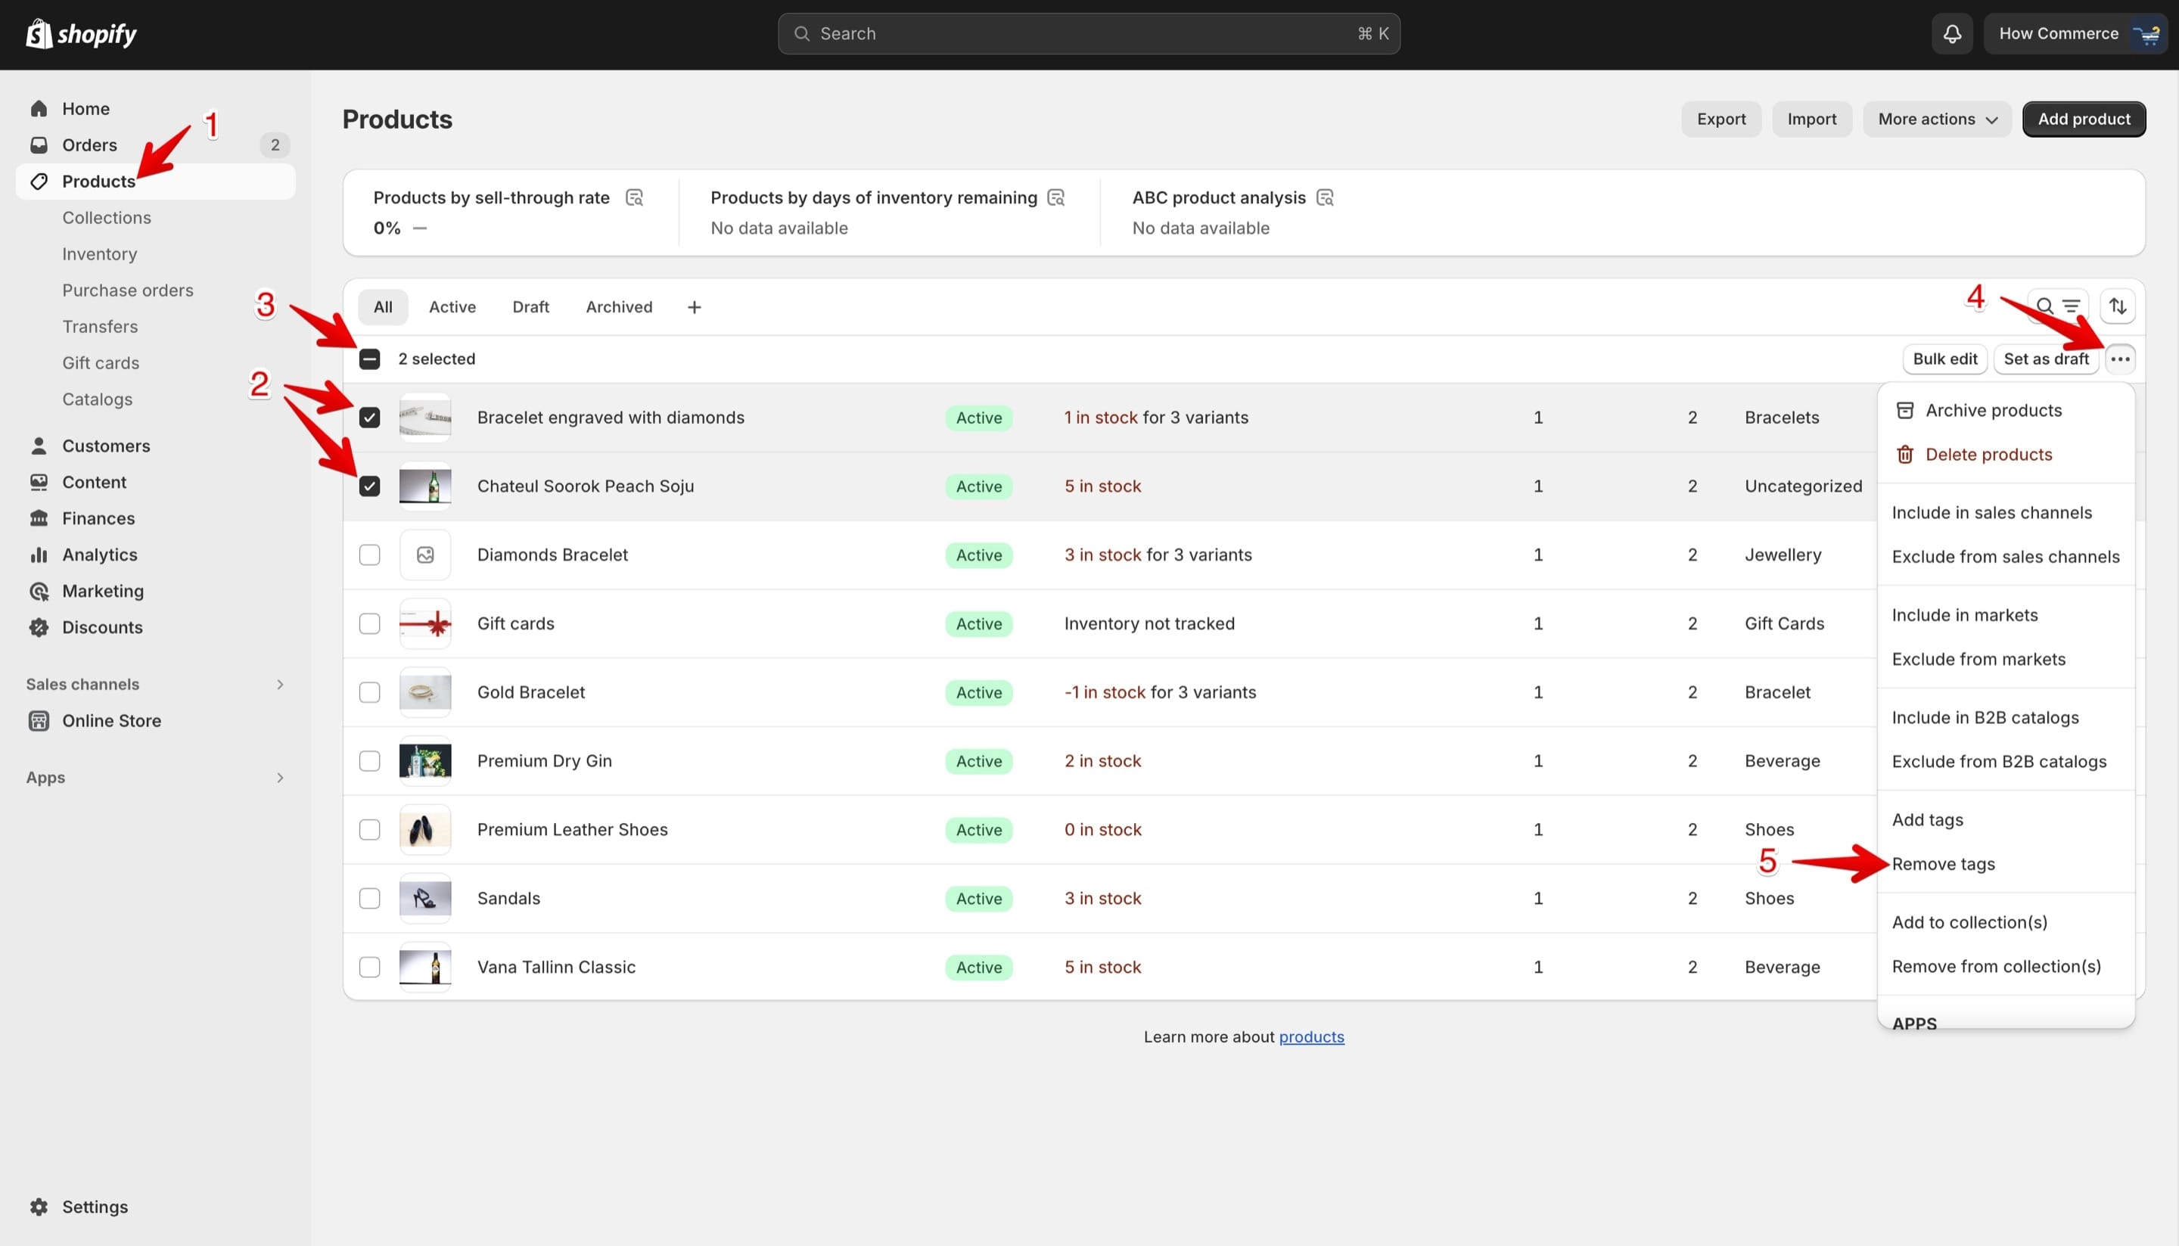Click search and filter icon button
The height and width of the screenshot is (1246, 2179).
tap(2057, 306)
